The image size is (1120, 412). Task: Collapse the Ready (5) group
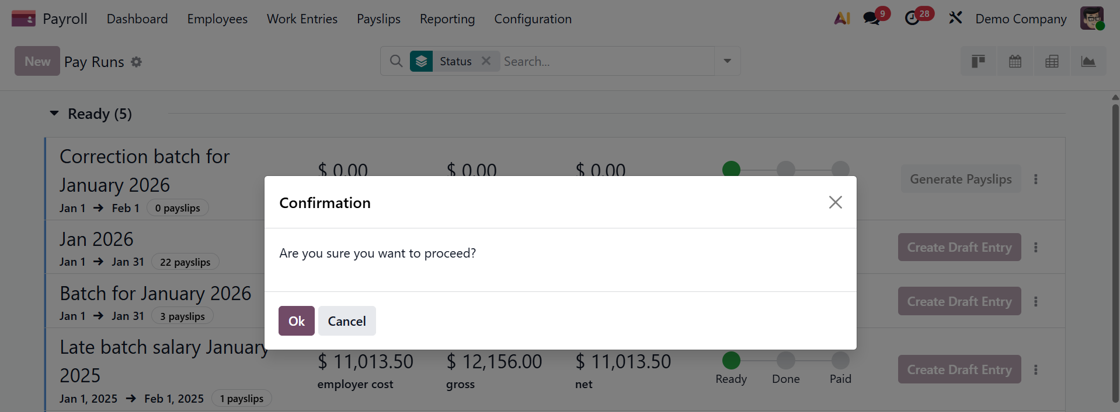pos(54,114)
